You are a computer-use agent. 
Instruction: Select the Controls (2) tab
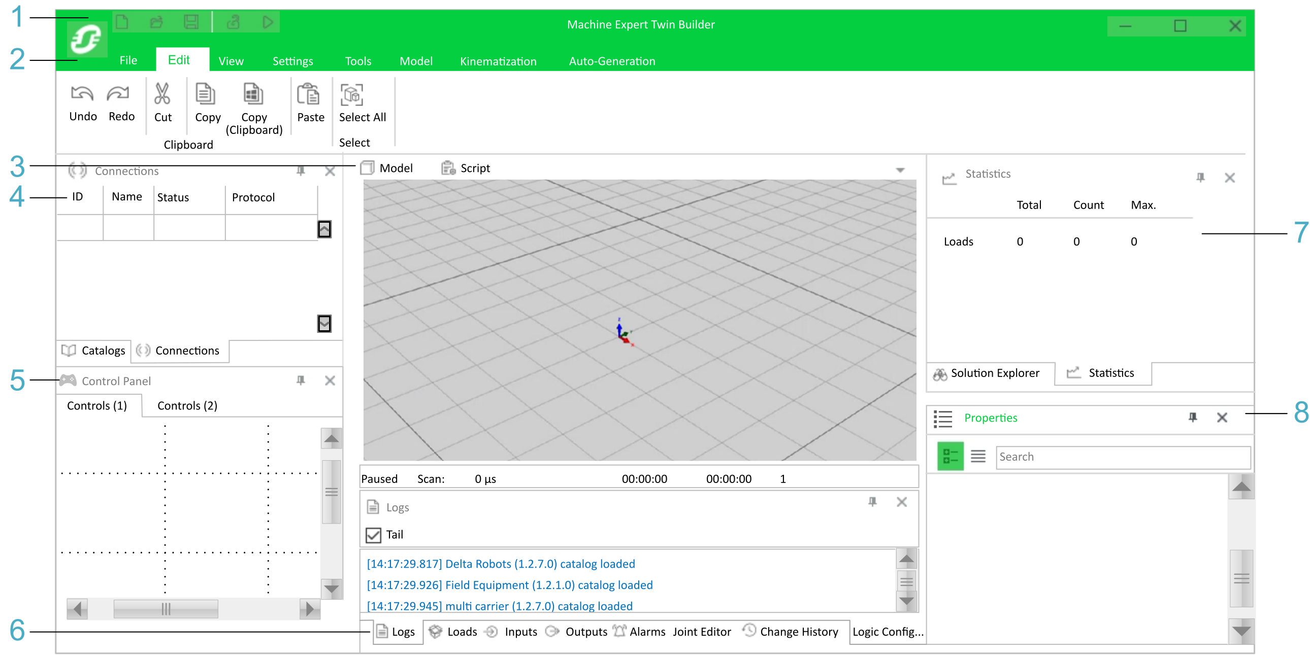pyautogui.click(x=187, y=405)
